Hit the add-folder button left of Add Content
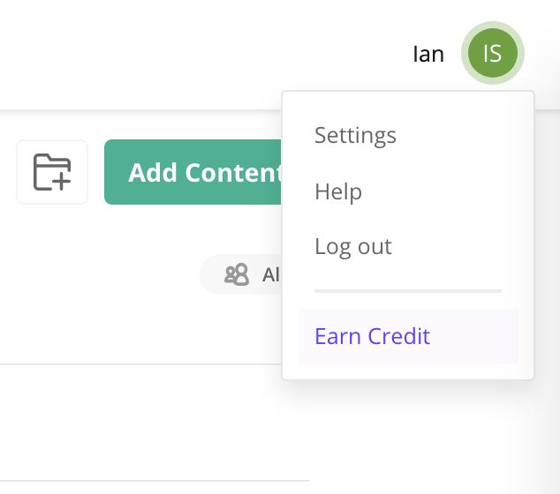Screen dimensions: 560x494 (x=52, y=172)
